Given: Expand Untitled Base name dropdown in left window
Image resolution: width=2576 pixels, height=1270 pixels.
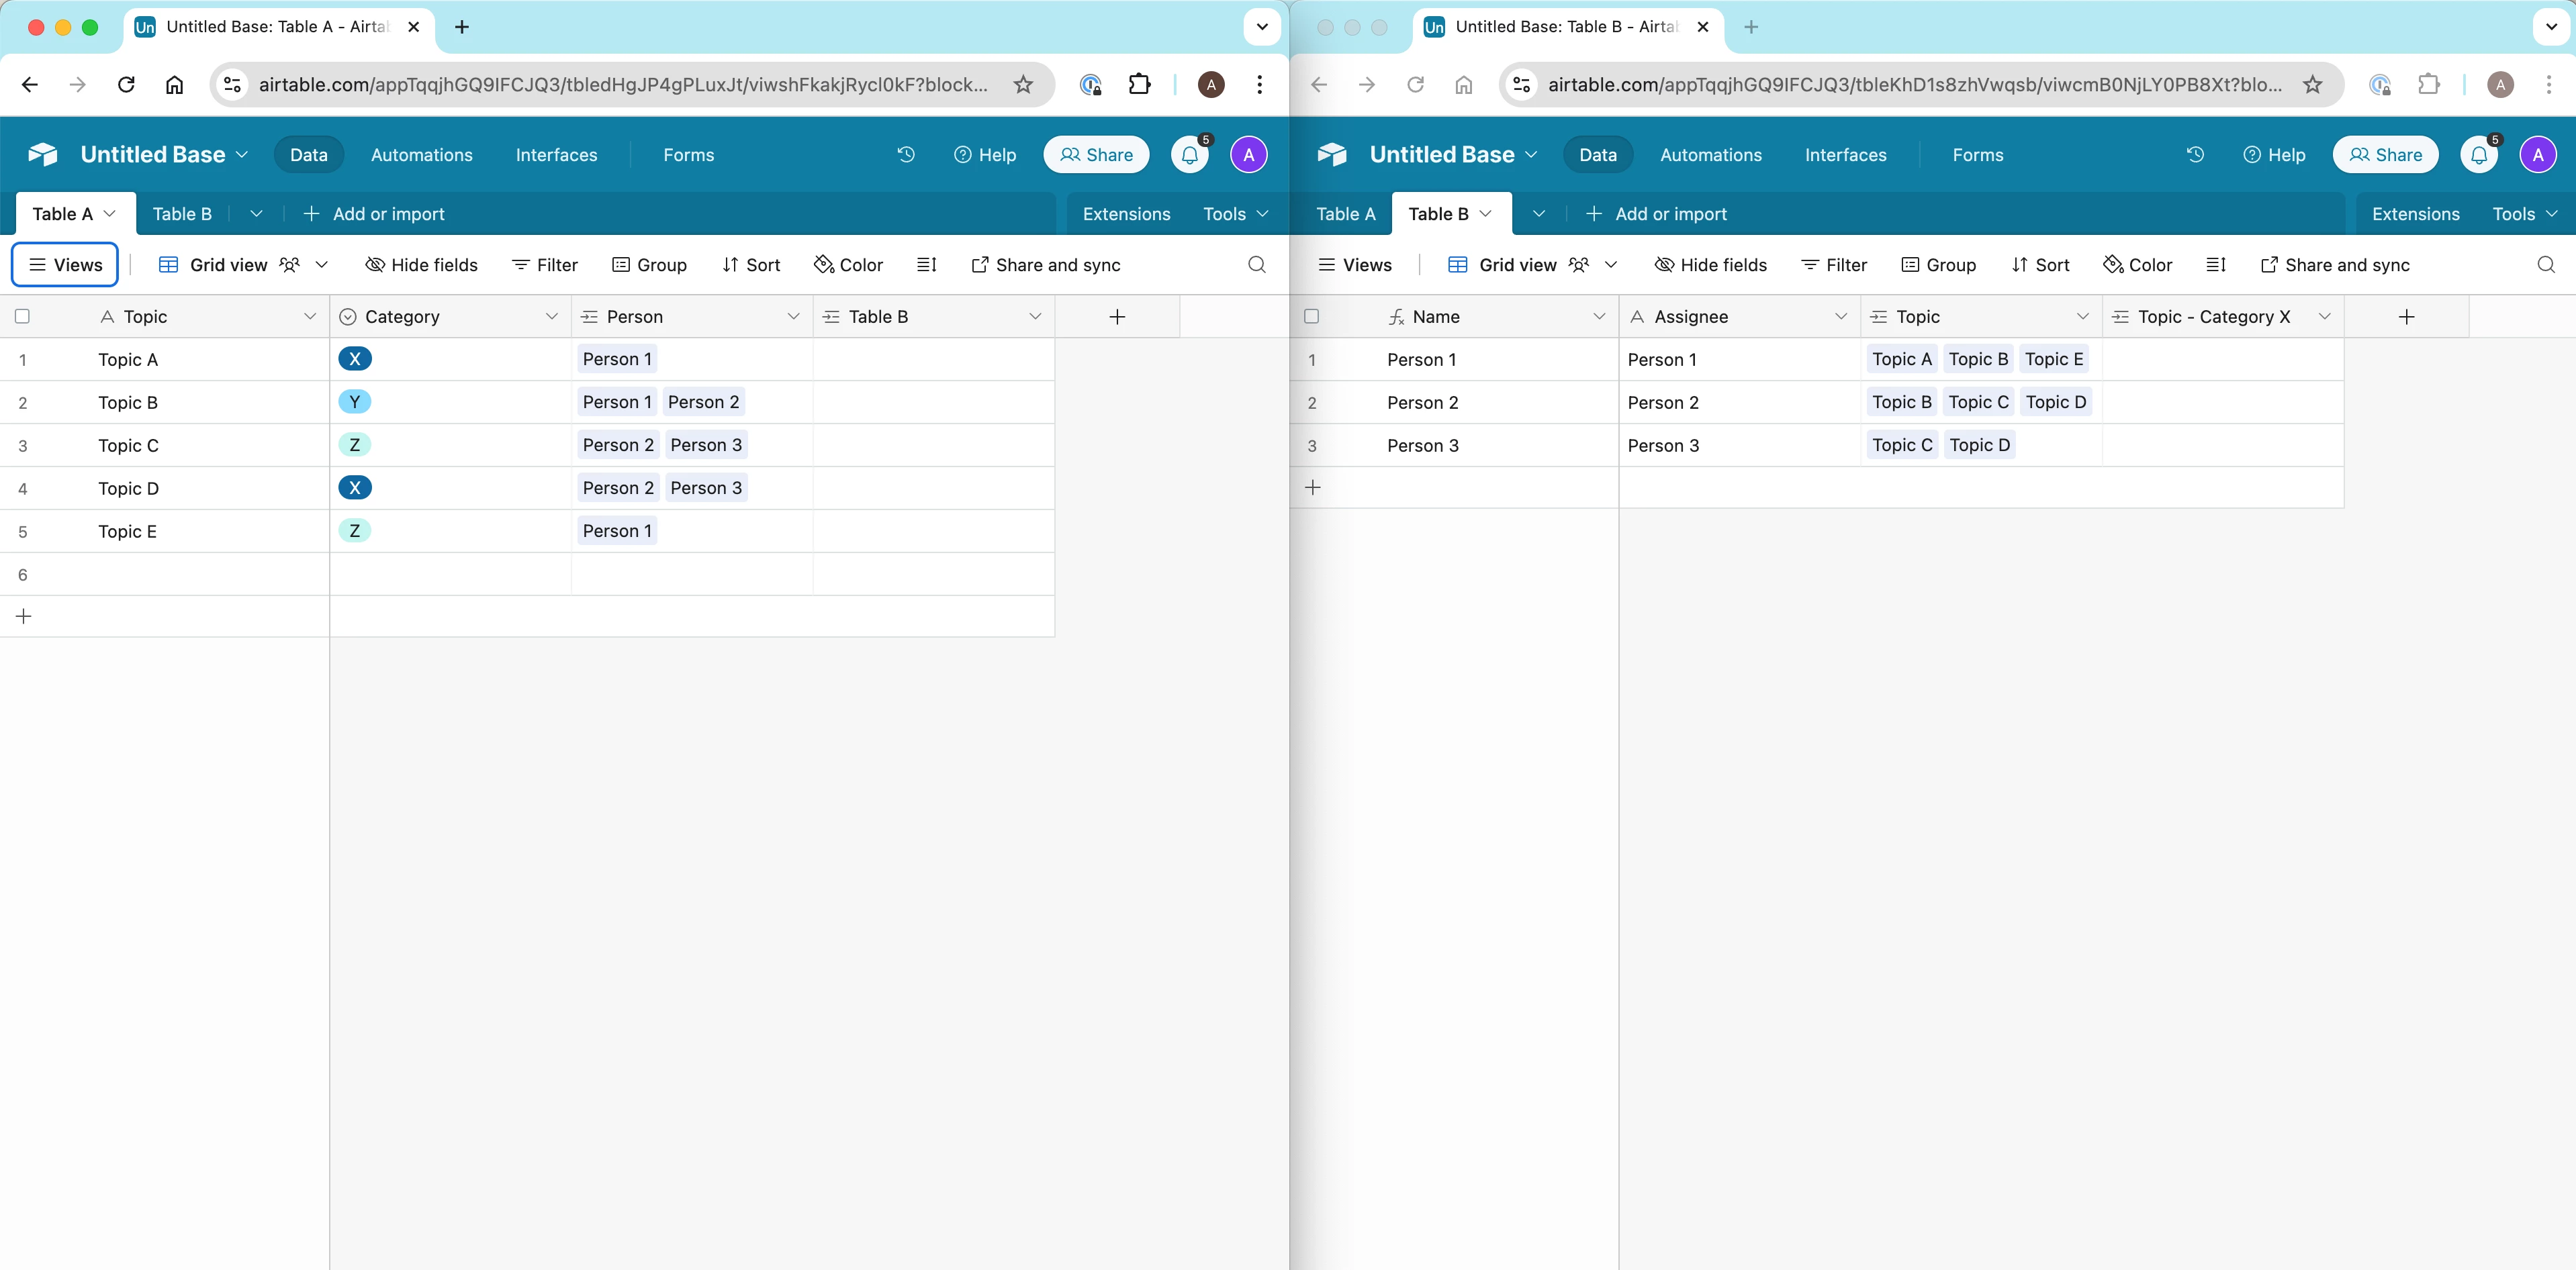Looking at the screenshot, I should pyautogui.click(x=242, y=155).
